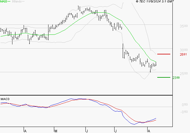Image resolution: width=190 pixels, height=133 pixels.
Task: Click the July 'J' month marker
Action: click(x=115, y=131)
